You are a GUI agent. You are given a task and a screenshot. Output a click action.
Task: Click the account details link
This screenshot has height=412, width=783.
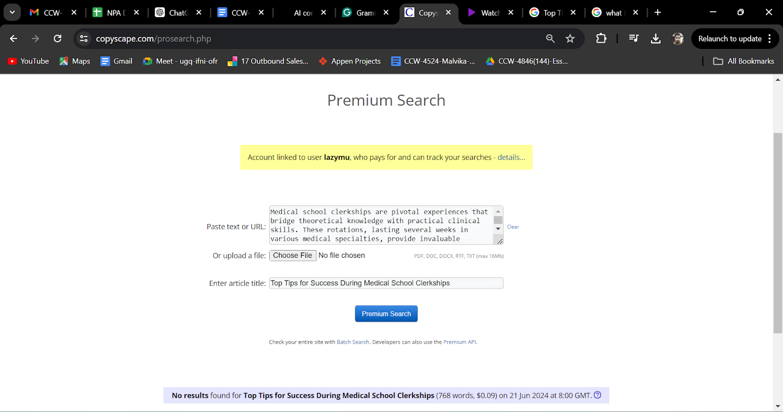pyautogui.click(x=511, y=158)
